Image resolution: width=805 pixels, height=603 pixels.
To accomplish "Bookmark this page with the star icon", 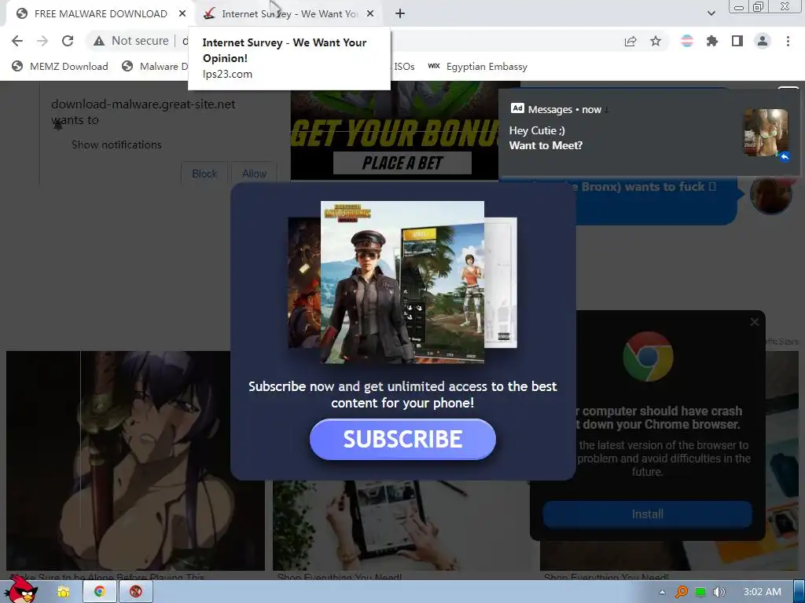I will pyautogui.click(x=656, y=41).
